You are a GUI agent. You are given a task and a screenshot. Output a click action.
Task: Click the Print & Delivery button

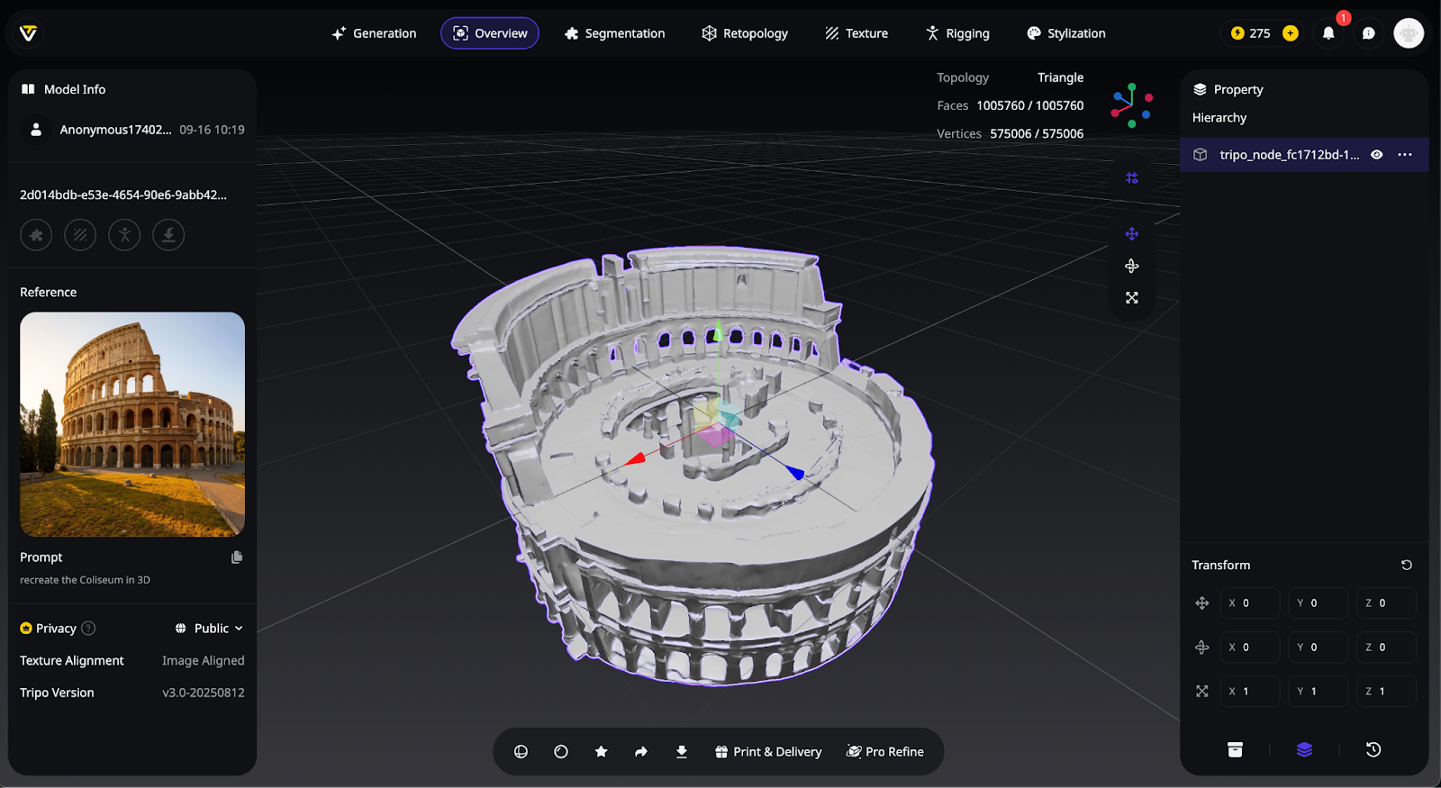click(x=768, y=752)
